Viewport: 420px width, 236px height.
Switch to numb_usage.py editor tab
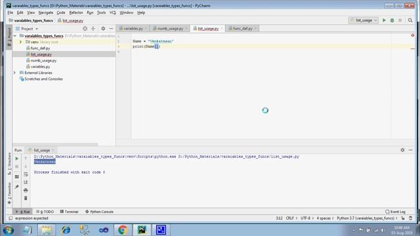(170, 28)
